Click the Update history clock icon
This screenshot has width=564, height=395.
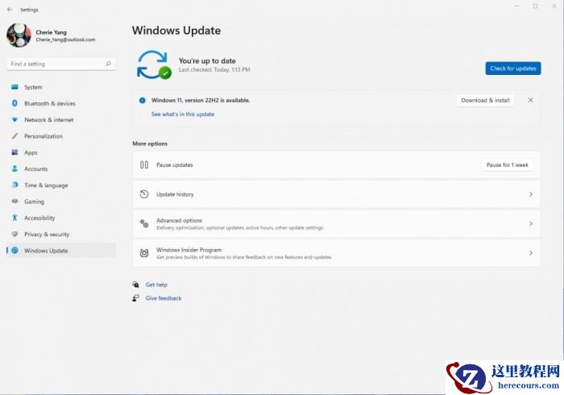[144, 194]
